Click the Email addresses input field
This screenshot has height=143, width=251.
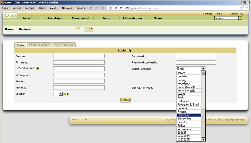pyautogui.click(x=79, y=69)
